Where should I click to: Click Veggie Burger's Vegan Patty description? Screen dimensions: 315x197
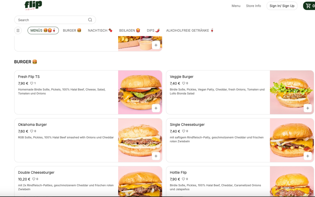(217, 91)
